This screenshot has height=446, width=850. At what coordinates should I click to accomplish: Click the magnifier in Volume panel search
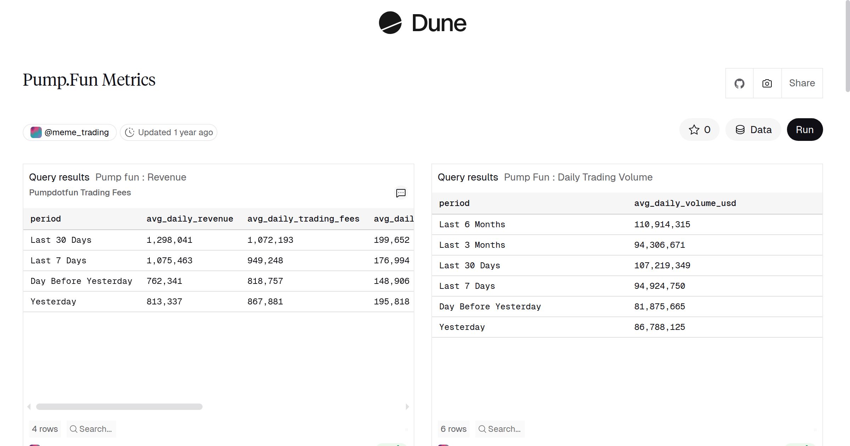pyautogui.click(x=482, y=429)
